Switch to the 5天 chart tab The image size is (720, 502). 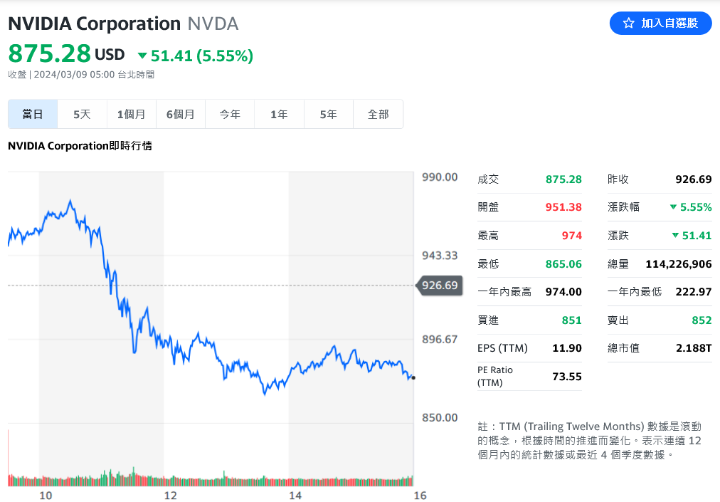tap(83, 114)
